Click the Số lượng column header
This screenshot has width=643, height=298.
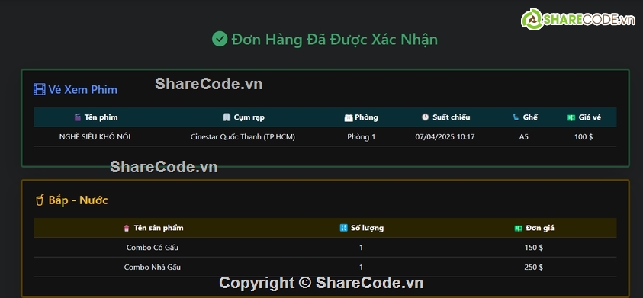[x=367, y=228]
